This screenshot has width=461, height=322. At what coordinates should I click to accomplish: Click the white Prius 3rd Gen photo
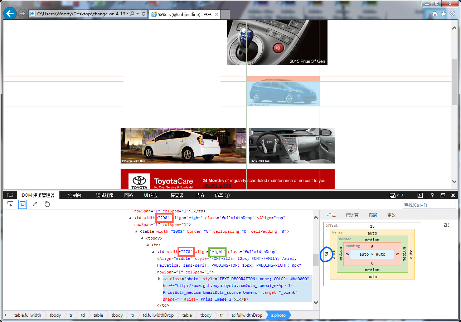pos(184,146)
